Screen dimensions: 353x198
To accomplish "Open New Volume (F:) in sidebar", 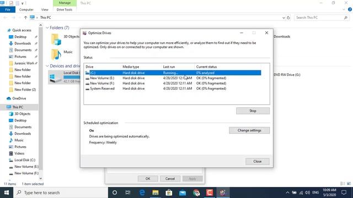I will pos(26,173).
